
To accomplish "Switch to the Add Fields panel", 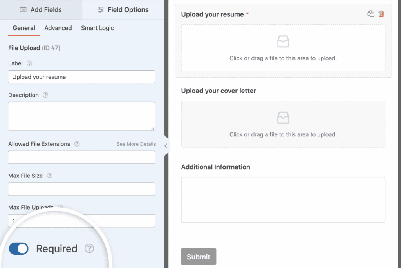I will click(x=41, y=9).
